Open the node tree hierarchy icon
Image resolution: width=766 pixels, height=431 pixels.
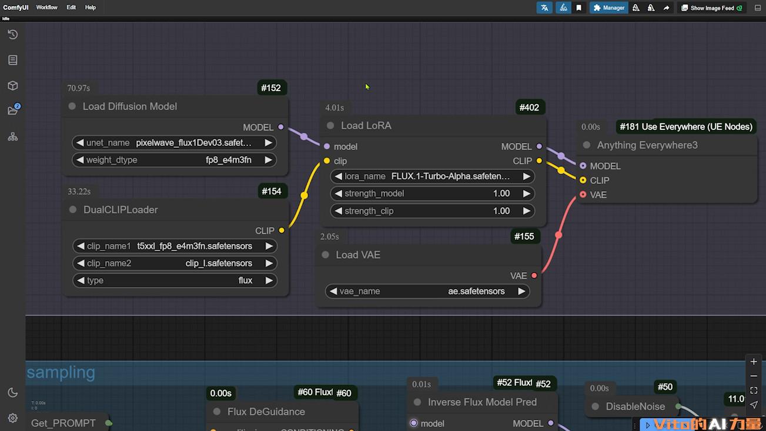coord(12,136)
